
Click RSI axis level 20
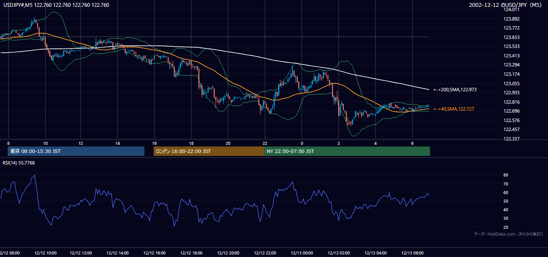(506, 227)
